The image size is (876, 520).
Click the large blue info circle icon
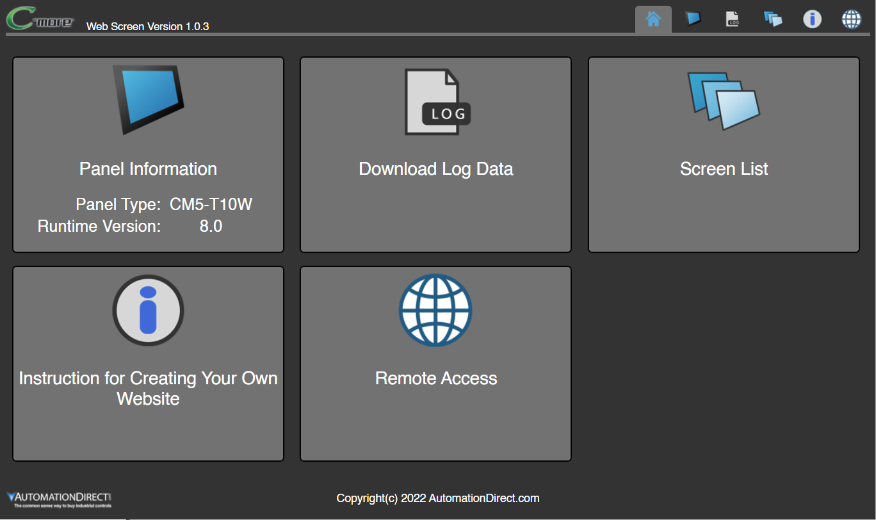[148, 311]
